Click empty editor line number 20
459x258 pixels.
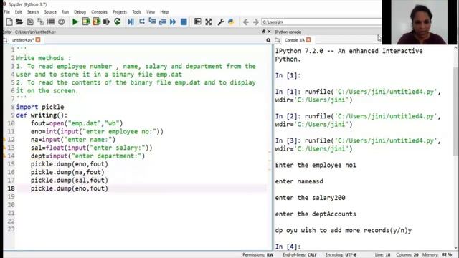point(11,205)
